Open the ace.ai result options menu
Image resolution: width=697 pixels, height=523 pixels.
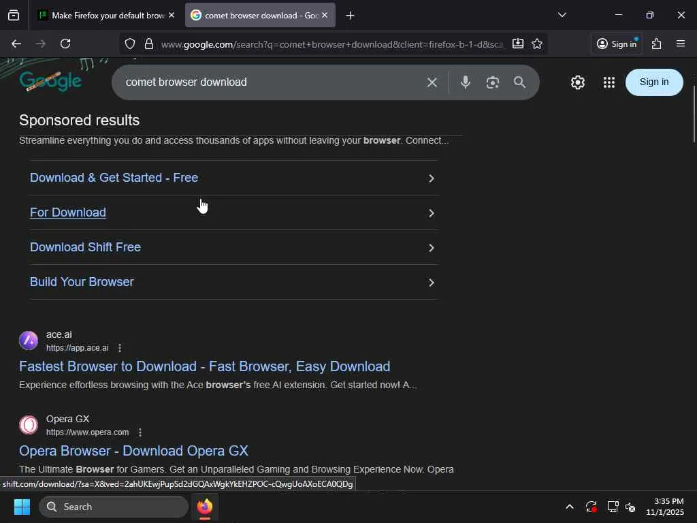(120, 348)
